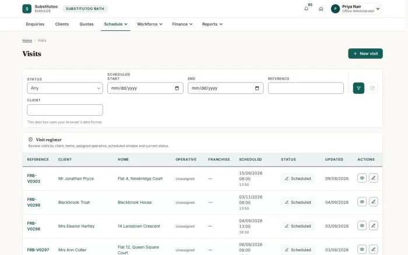Open client Mrs Ann Collier
The height and width of the screenshot is (255, 408).
click(x=72, y=250)
